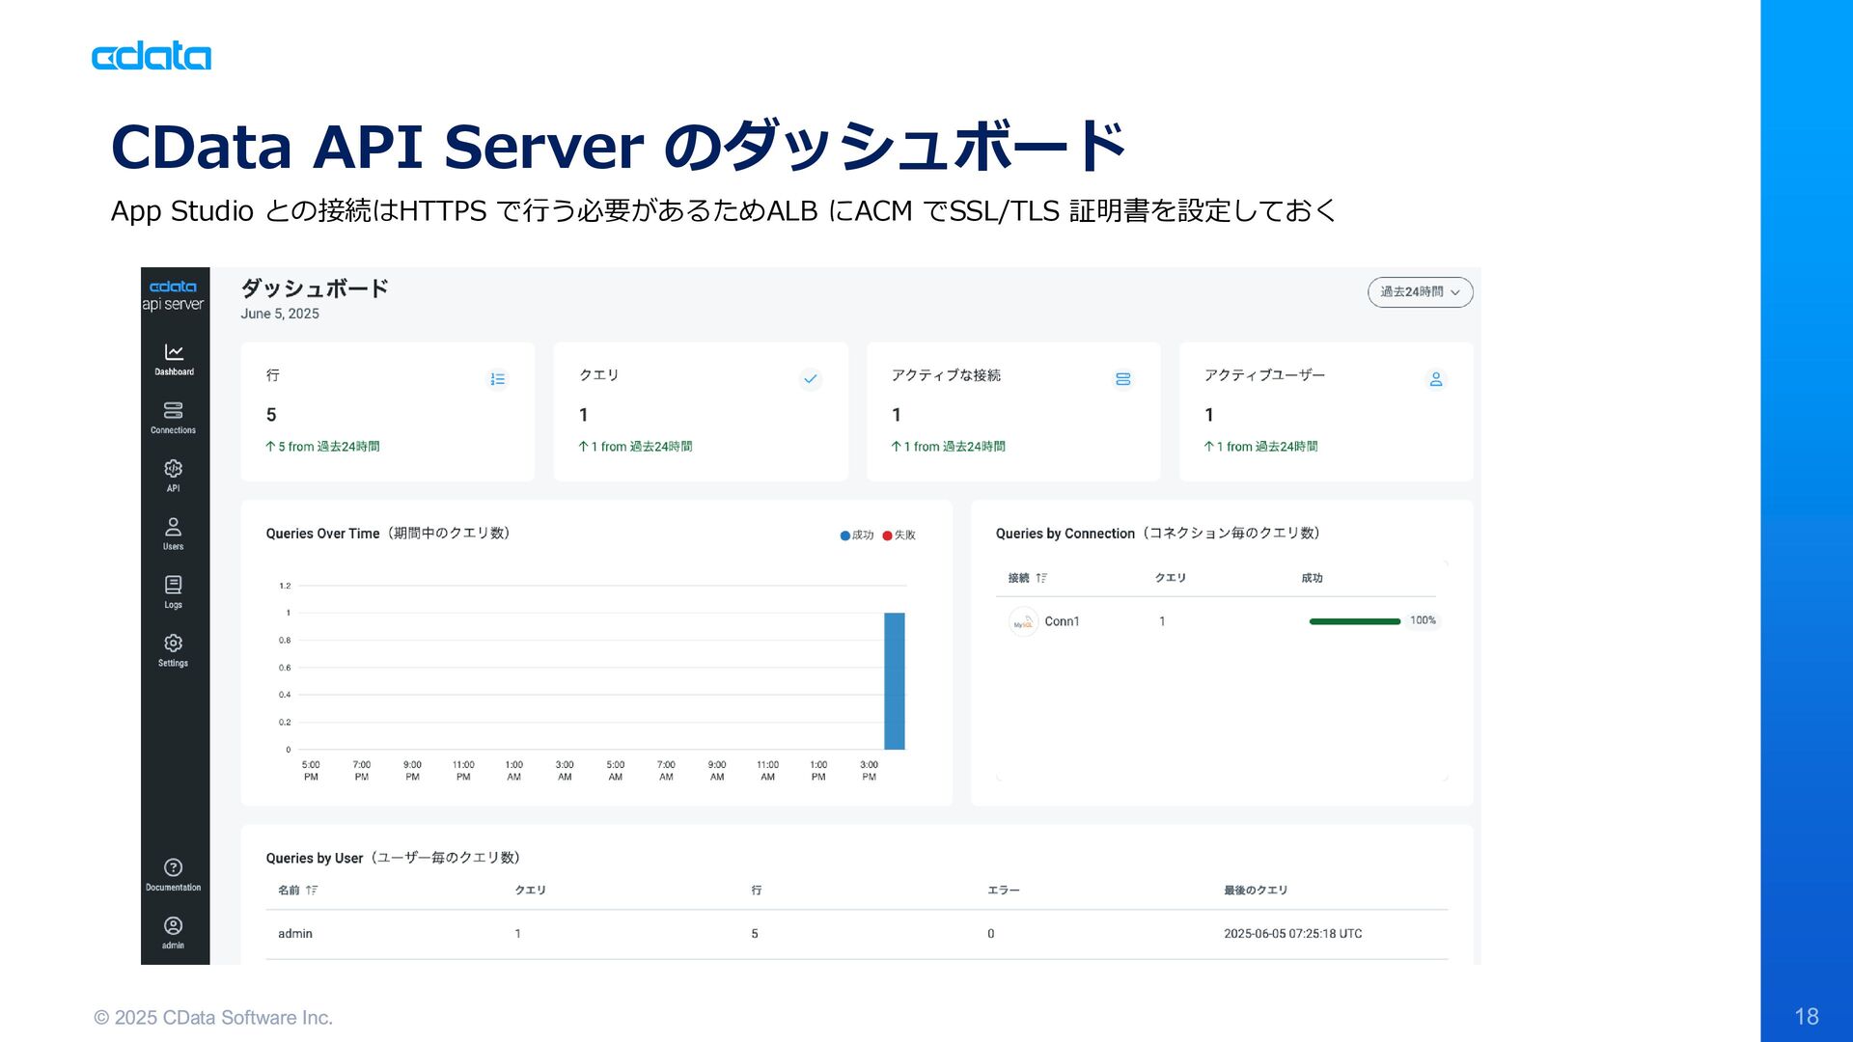
Task: Expand the 過去24時間 time range dropdown
Action: (x=1420, y=292)
